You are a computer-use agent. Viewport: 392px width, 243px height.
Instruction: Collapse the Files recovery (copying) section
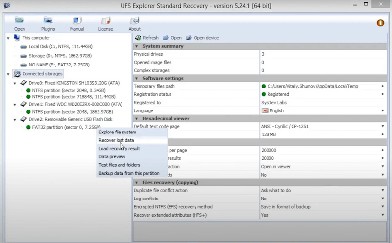[x=137, y=183]
